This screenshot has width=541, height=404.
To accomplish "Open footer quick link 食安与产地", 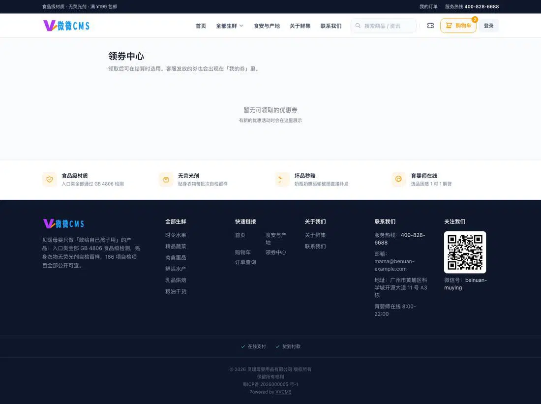I will [276, 239].
